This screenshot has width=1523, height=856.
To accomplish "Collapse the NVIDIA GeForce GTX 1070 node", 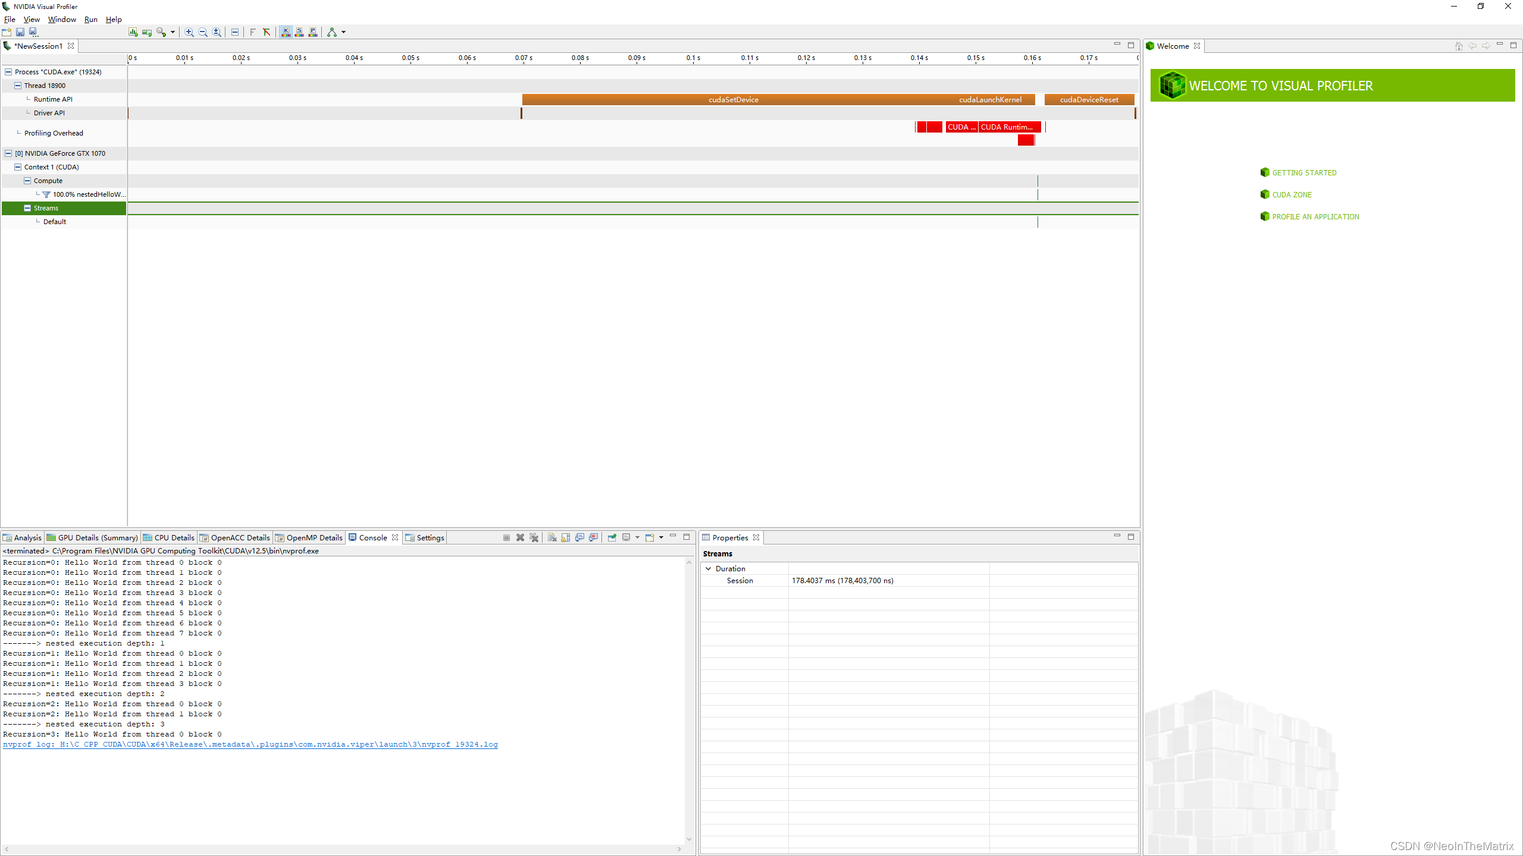I will click(x=8, y=153).
